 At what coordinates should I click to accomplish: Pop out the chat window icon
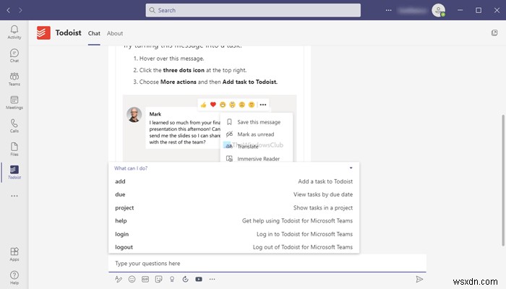[494, 33]
